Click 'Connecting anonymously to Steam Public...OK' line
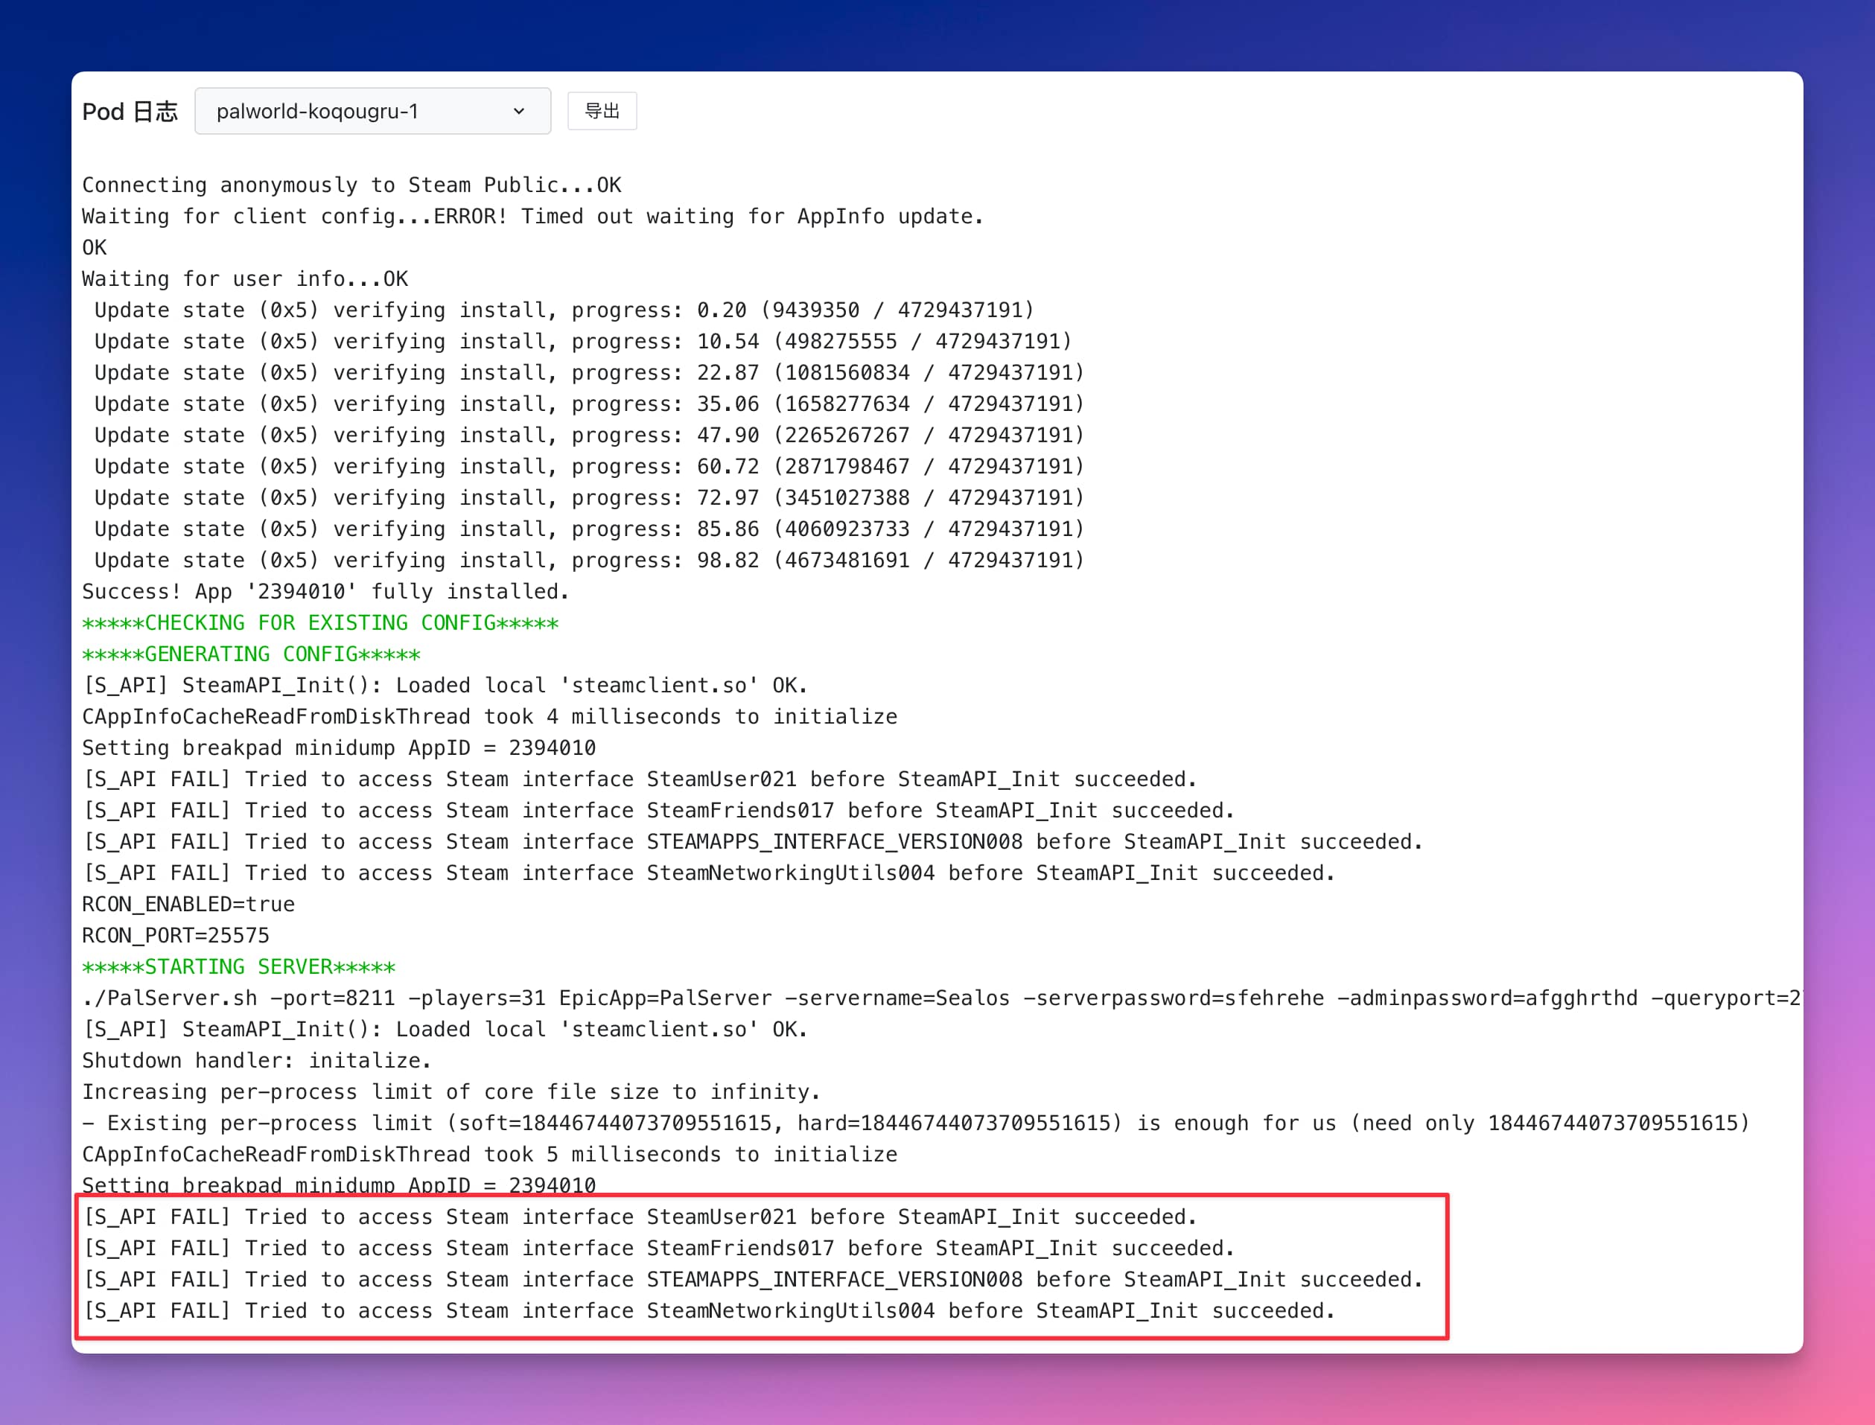 tap(351, 185)
